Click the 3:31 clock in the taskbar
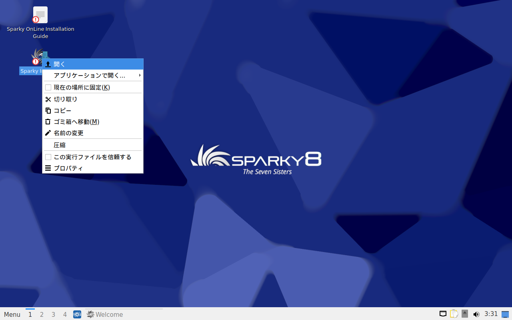 pos(491,314)
